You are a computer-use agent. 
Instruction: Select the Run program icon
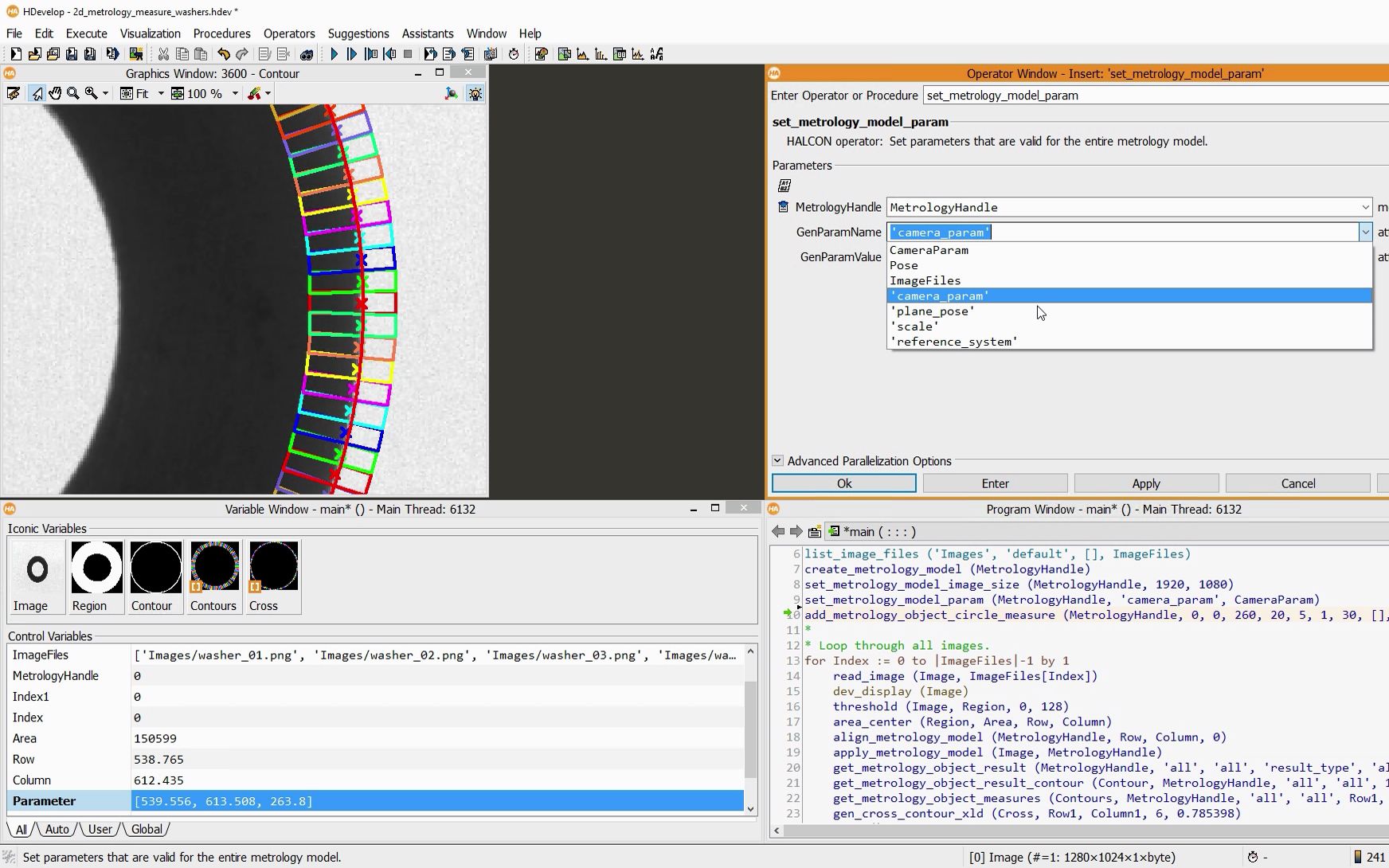334,54
